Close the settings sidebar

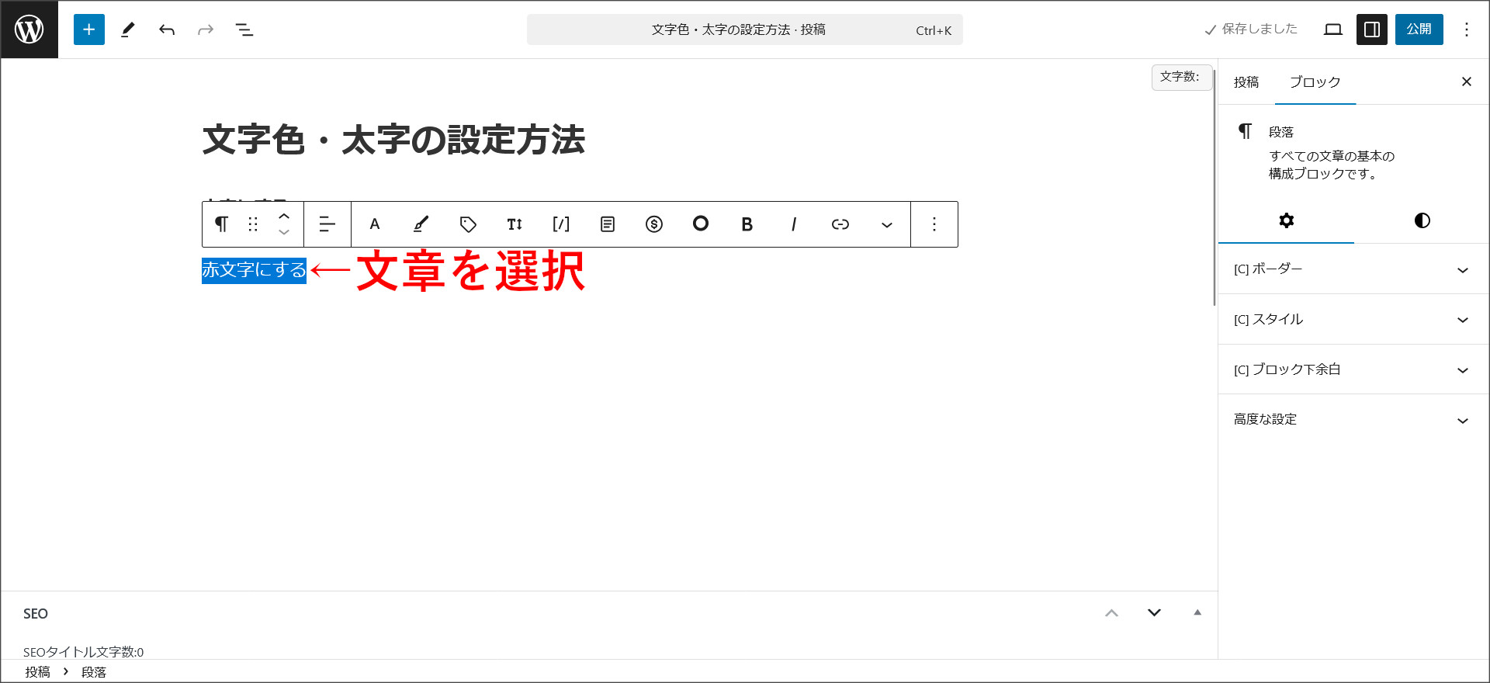click(x=1467, y=81)
